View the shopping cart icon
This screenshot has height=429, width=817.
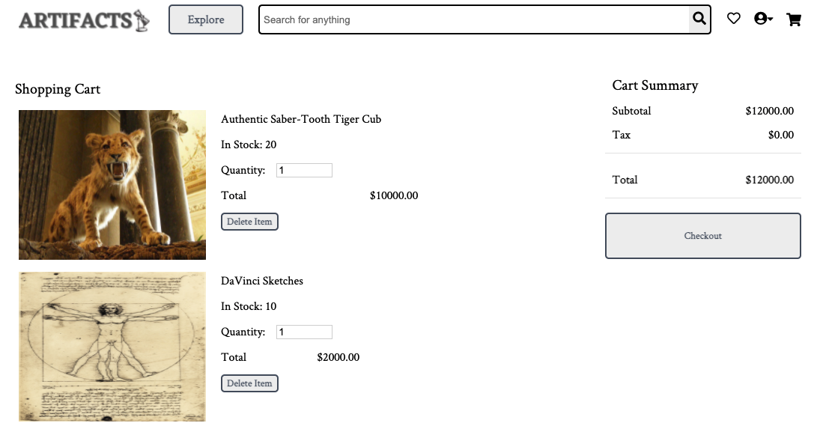(x=794, y=19)
